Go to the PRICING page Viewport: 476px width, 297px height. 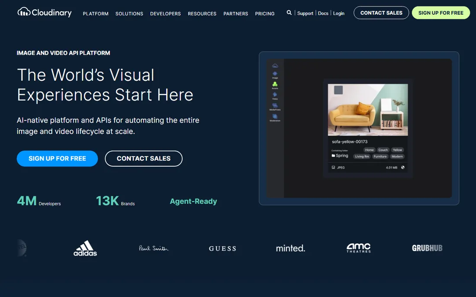[x=265, y=14]
